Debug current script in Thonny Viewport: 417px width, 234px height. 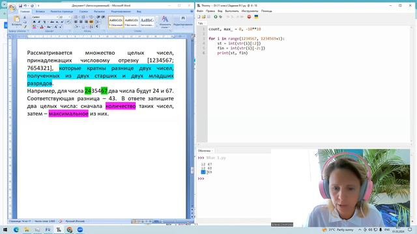point(220,17)
